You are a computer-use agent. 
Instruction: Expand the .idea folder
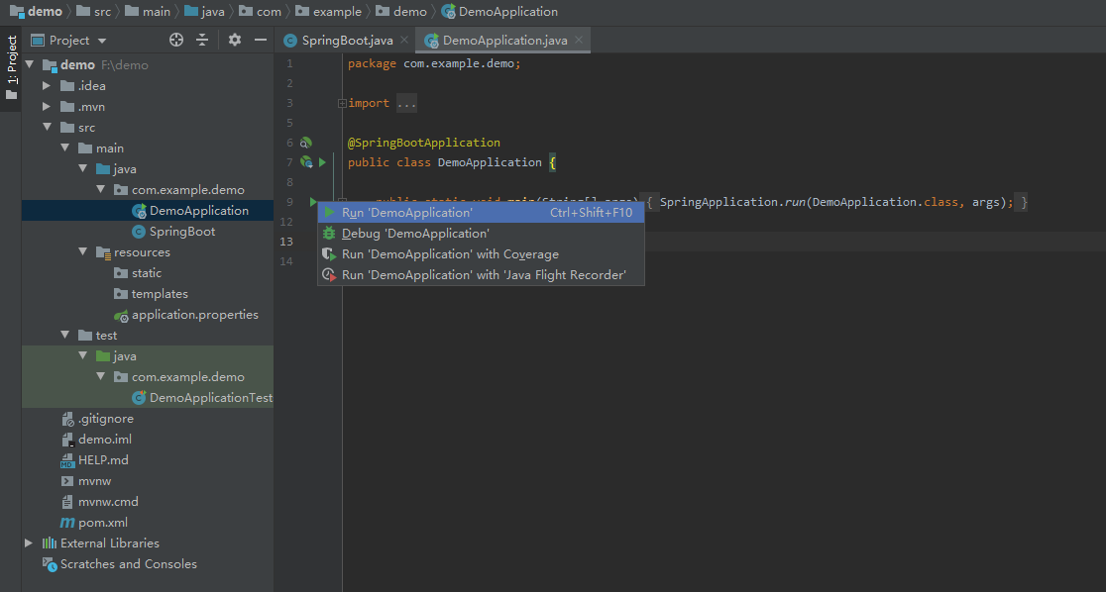pyautogui.click(x=47, y=86)
